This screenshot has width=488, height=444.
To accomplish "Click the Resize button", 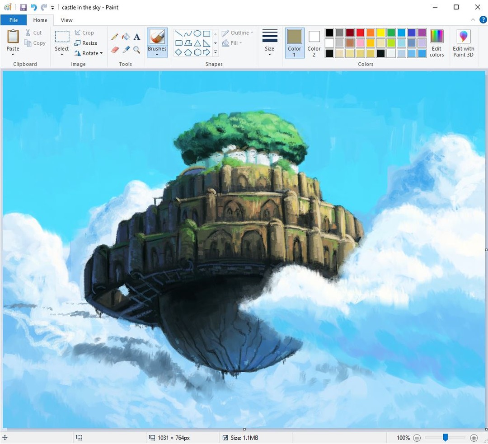I will (x=86, y=43).
